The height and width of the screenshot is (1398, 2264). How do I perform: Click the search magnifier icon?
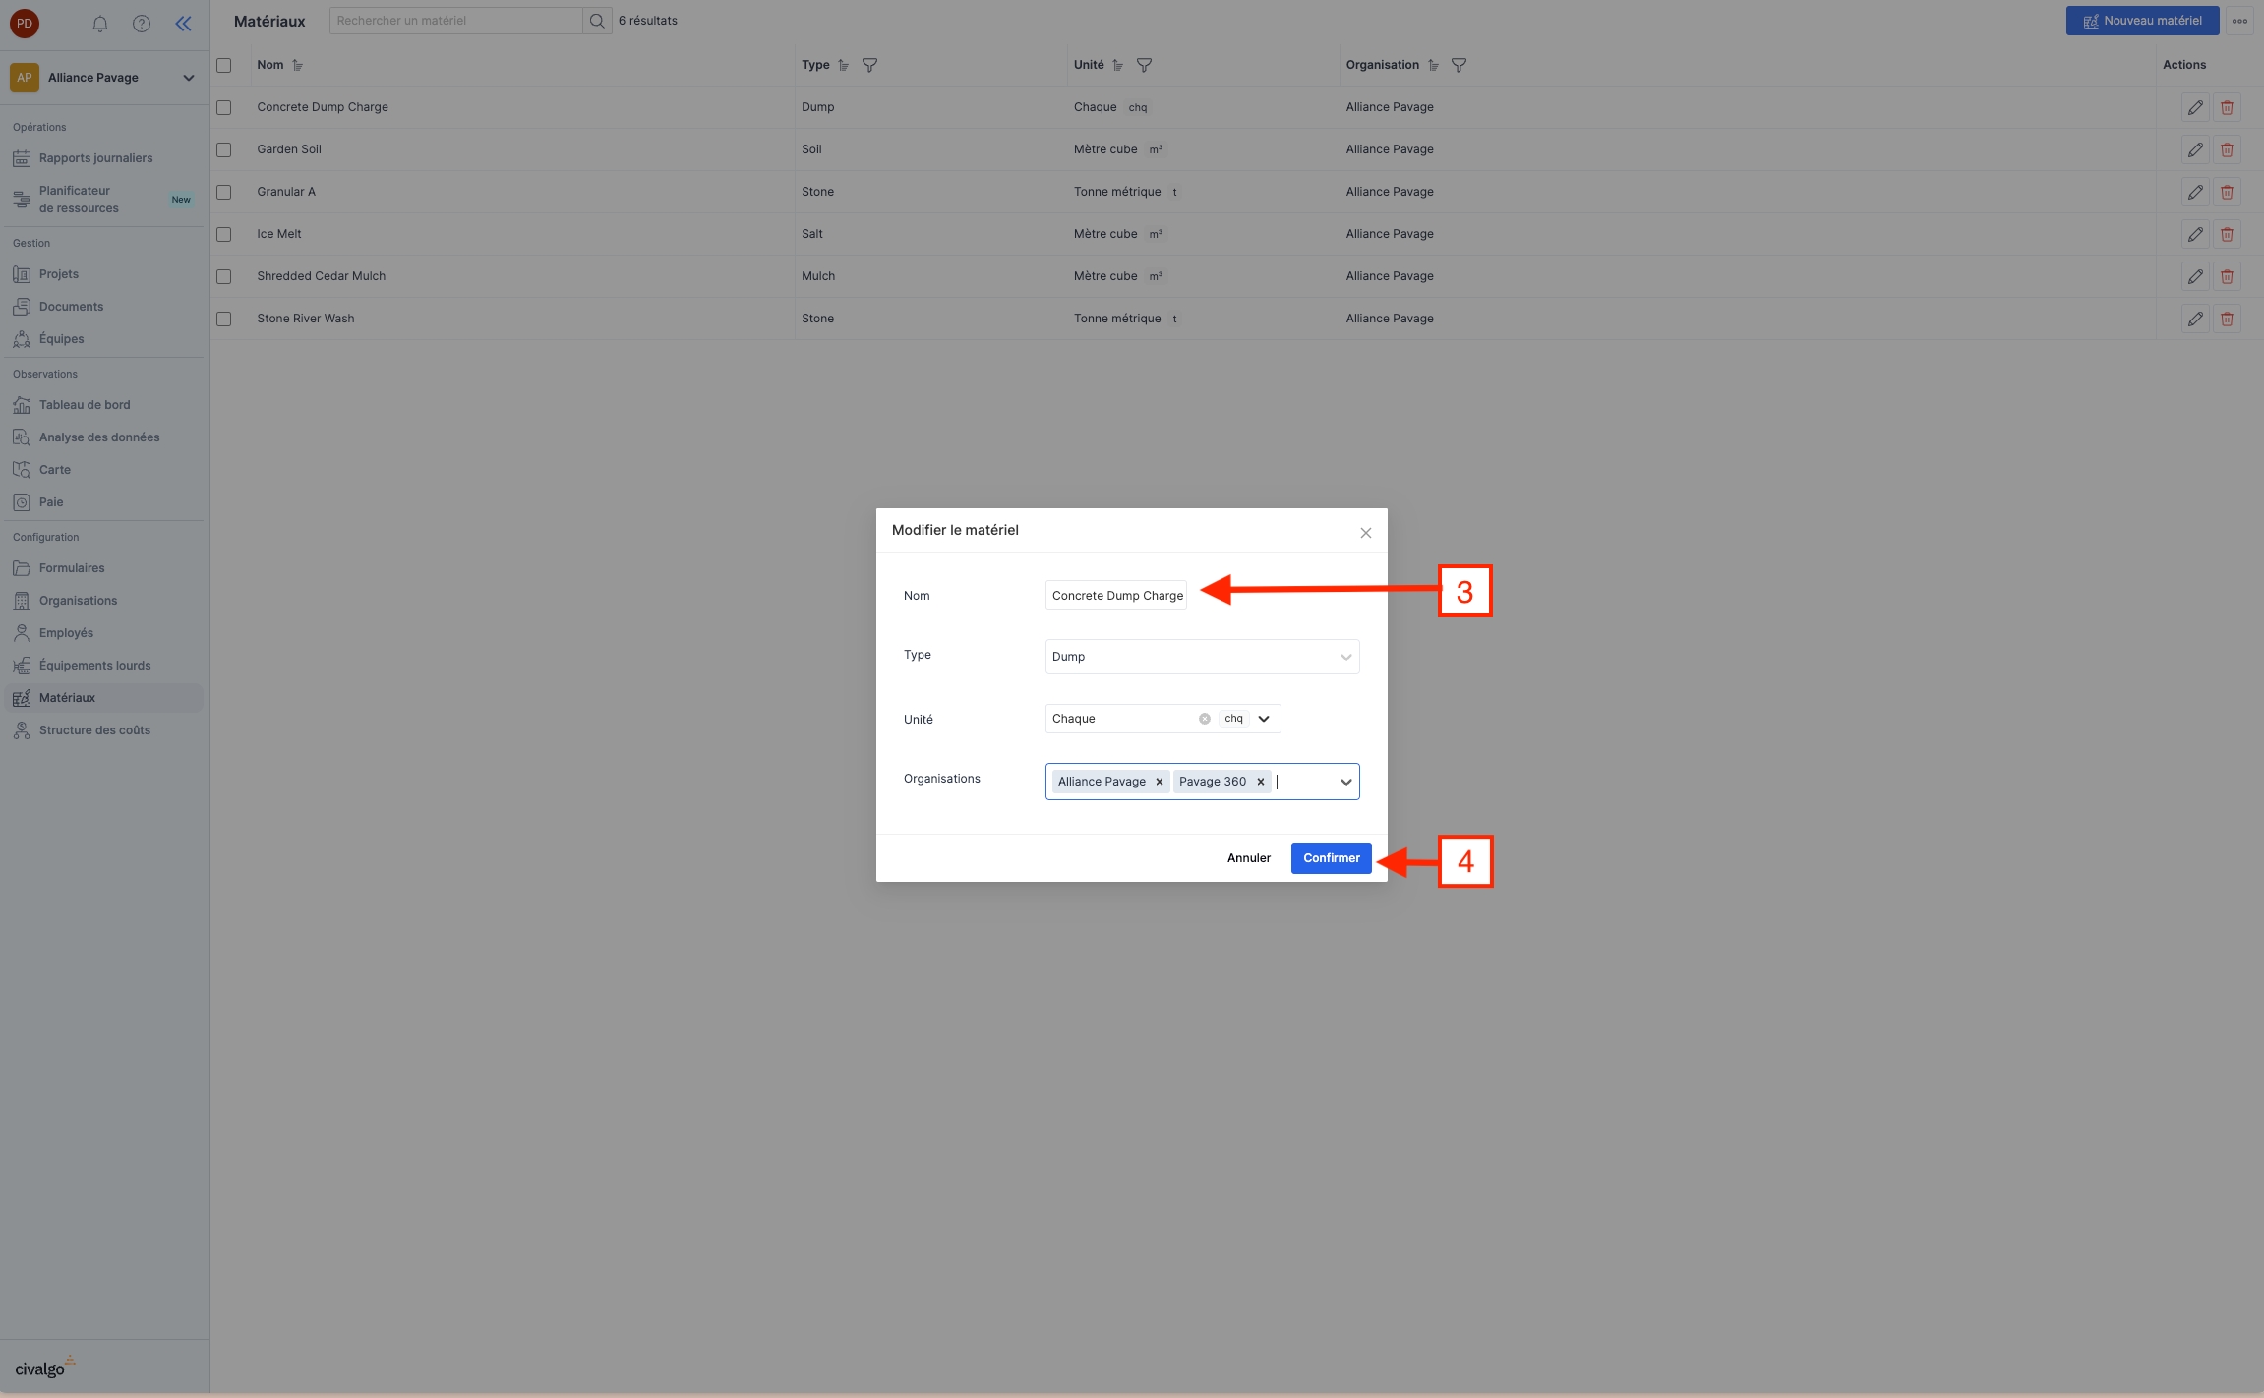pos(597,21)
